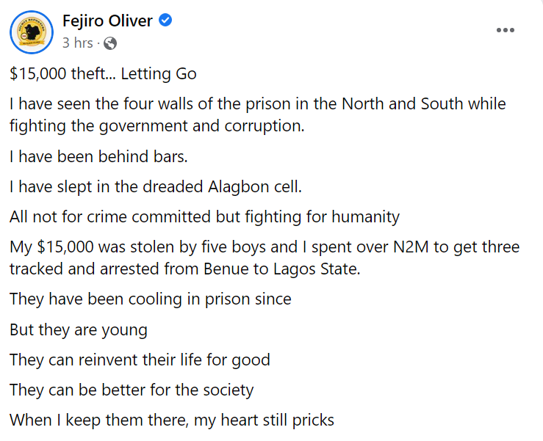The height and width of the screenshot is (441, 543).
Task: Click the "$15,000 theft... Letting Go" headline text
Action: click(x=103, y=73)
